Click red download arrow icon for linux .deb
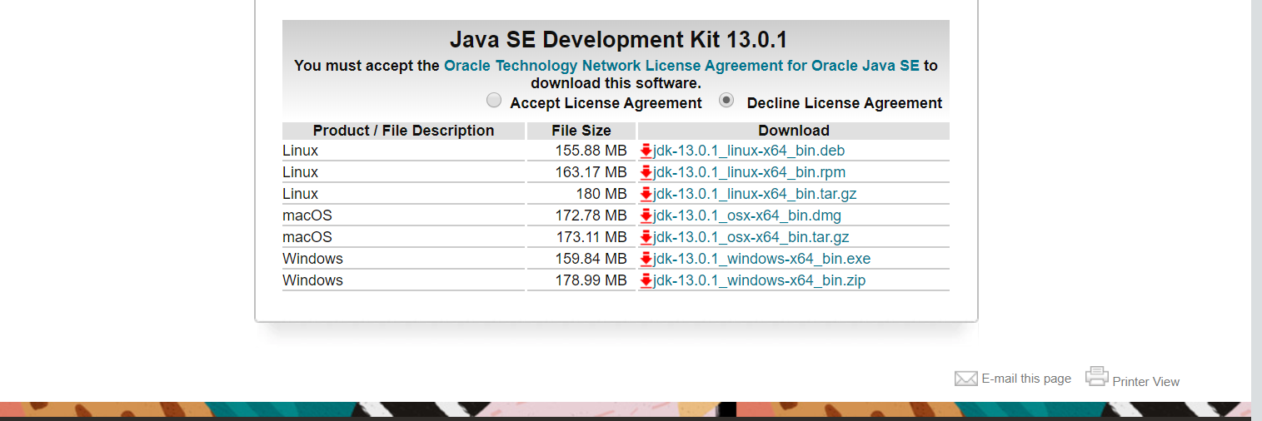 pos(646,151)
